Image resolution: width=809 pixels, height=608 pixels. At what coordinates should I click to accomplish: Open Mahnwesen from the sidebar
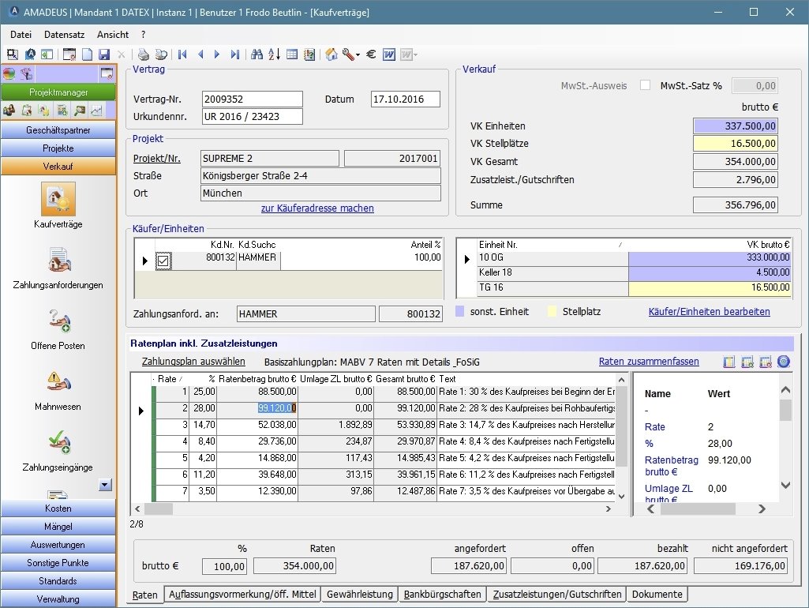58,382
